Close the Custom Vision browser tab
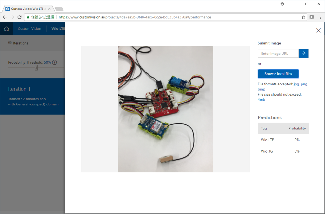The height and width of the screenshot is (214, 325). (49, 9)
